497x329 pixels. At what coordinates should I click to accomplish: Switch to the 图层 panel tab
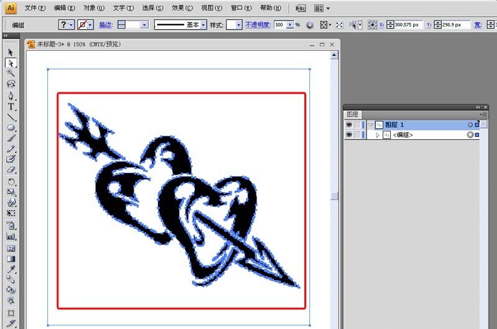tap(352, 115)
